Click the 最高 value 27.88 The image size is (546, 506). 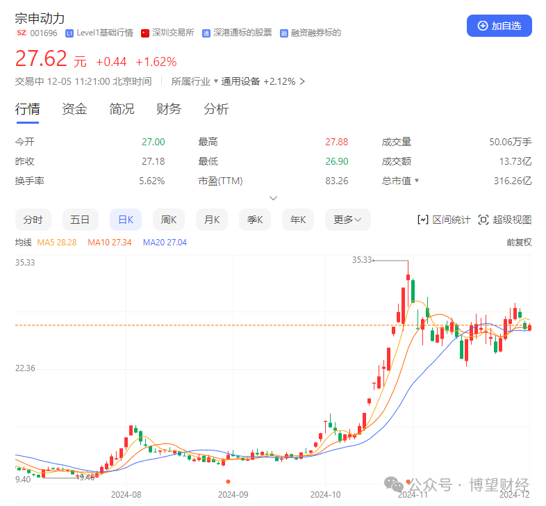click(x=337, y=142)
